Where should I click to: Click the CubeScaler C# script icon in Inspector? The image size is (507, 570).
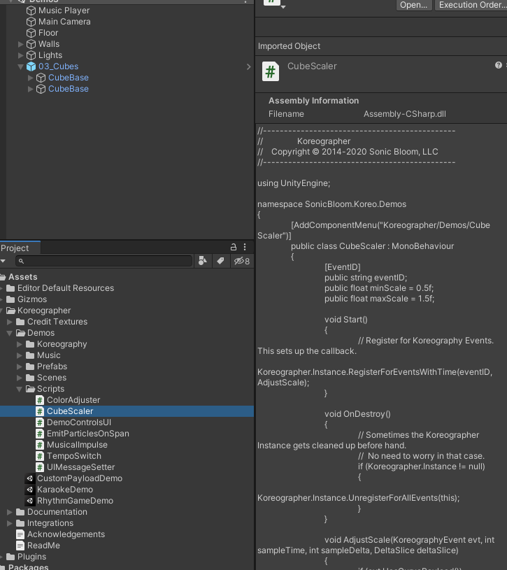click(x=271, y=71)
